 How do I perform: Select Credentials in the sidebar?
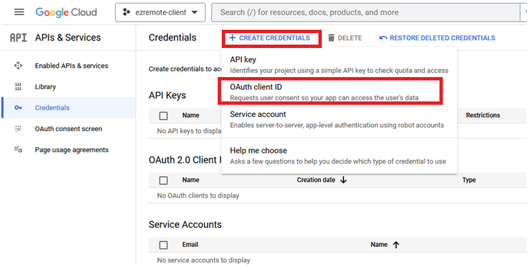(x=69, y=107)
